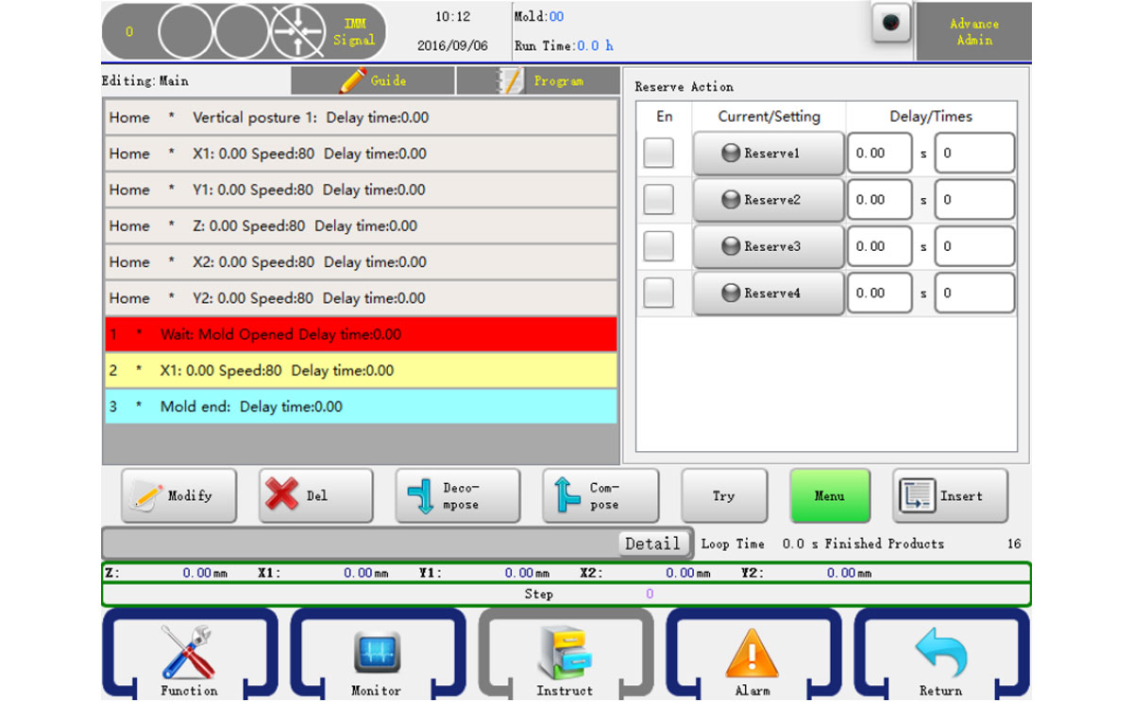Click the Reserve1 delay time field
This screenshot has height=702, width=1133.
(x=878, y=153)
